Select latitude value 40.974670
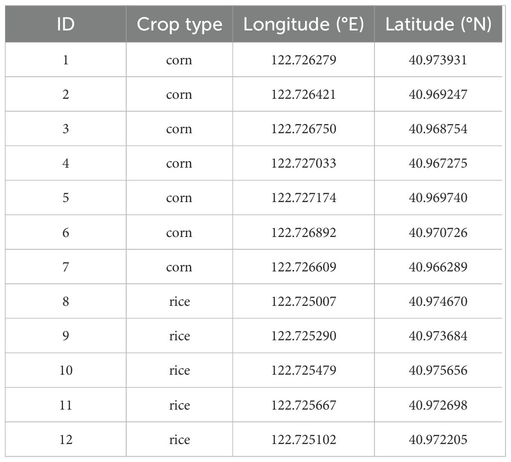 438,301
